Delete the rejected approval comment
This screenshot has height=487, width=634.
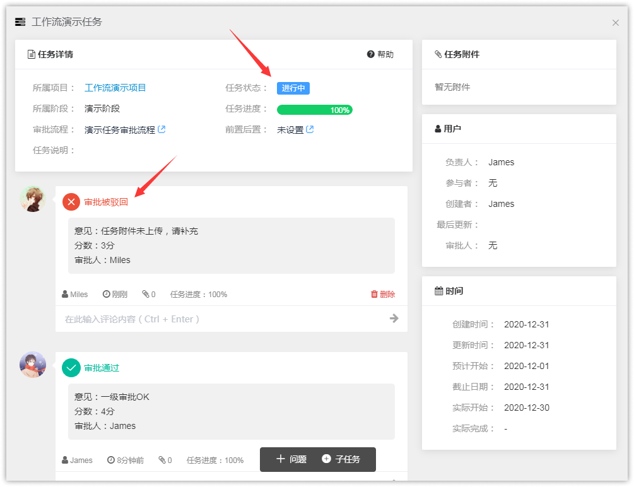tap(383, 294)
